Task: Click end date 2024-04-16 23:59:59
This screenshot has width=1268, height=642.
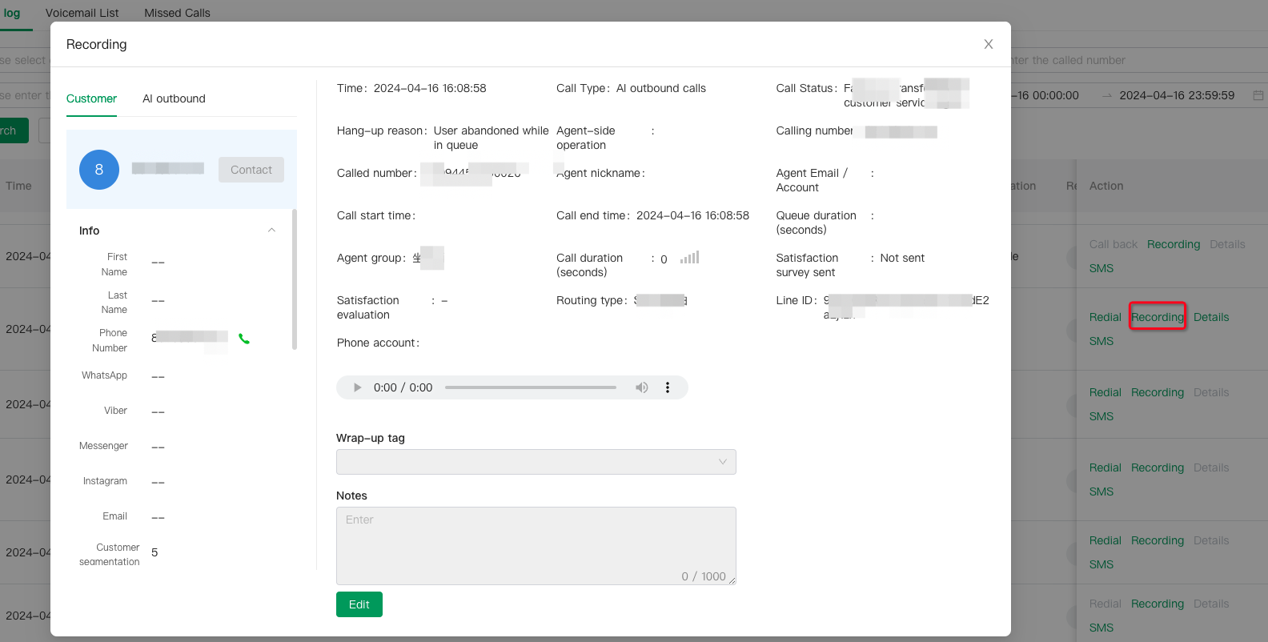Action: 1177,95
